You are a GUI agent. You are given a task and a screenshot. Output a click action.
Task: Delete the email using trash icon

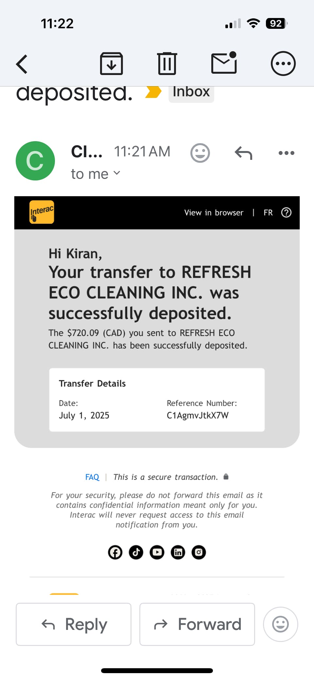(x=167, y=64)
